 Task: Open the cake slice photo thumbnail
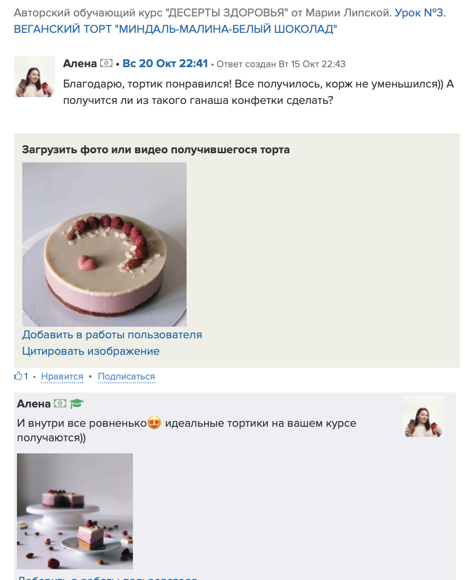75,511
